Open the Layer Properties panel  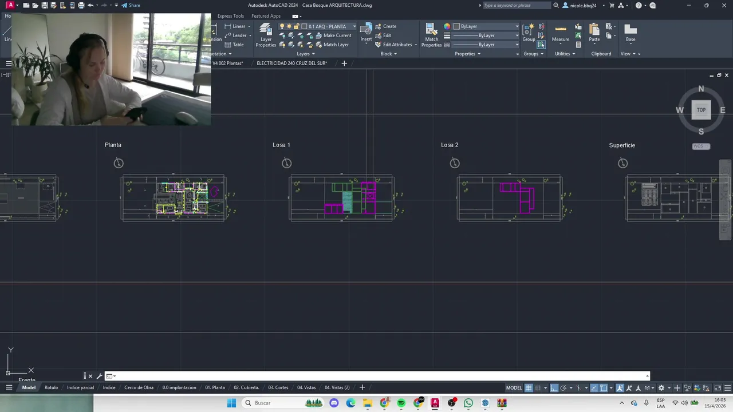point(266,35)
